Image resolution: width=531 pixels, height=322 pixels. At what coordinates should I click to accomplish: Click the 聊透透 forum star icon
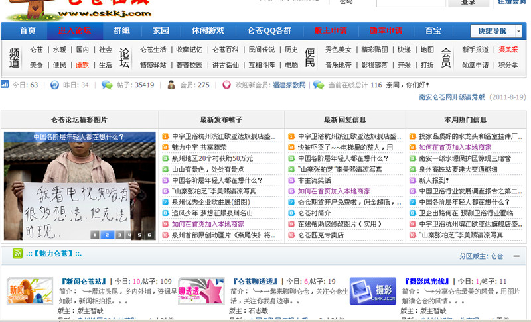click(x=201, y=292)
